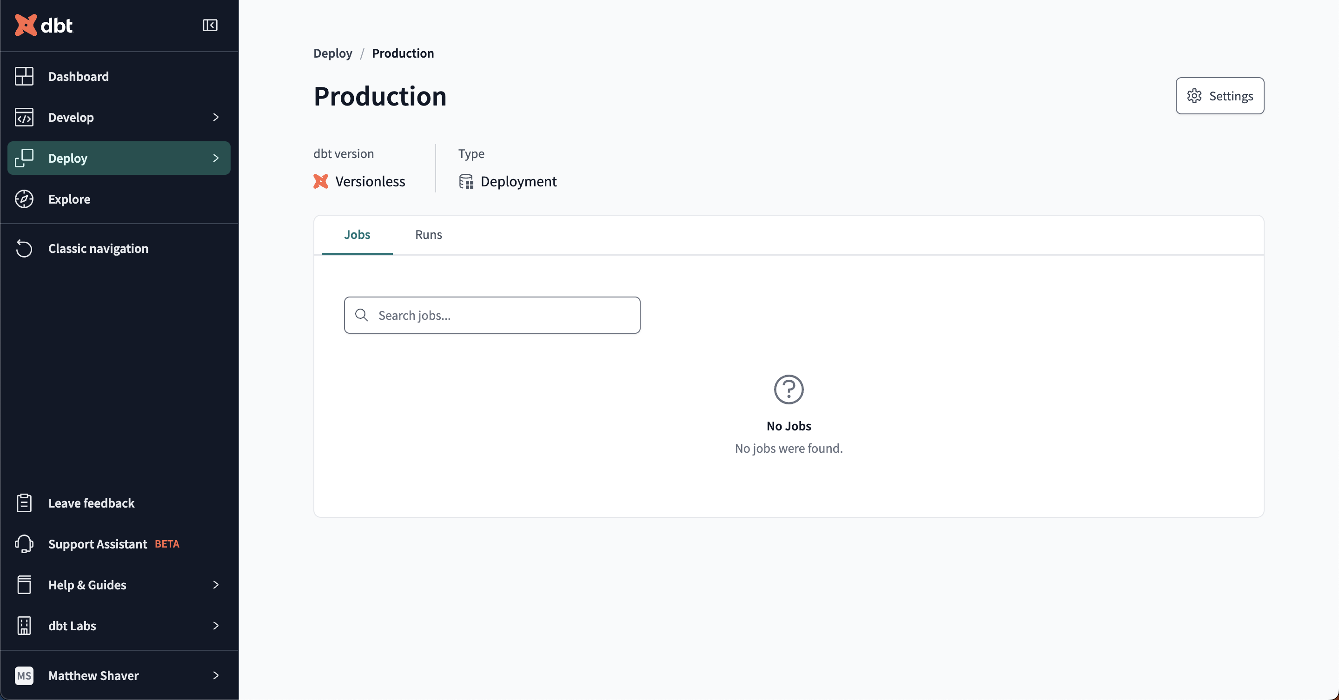Switch to the Runs tab
This screenshot has width=1339, height=700.
(x=428, y=234)
